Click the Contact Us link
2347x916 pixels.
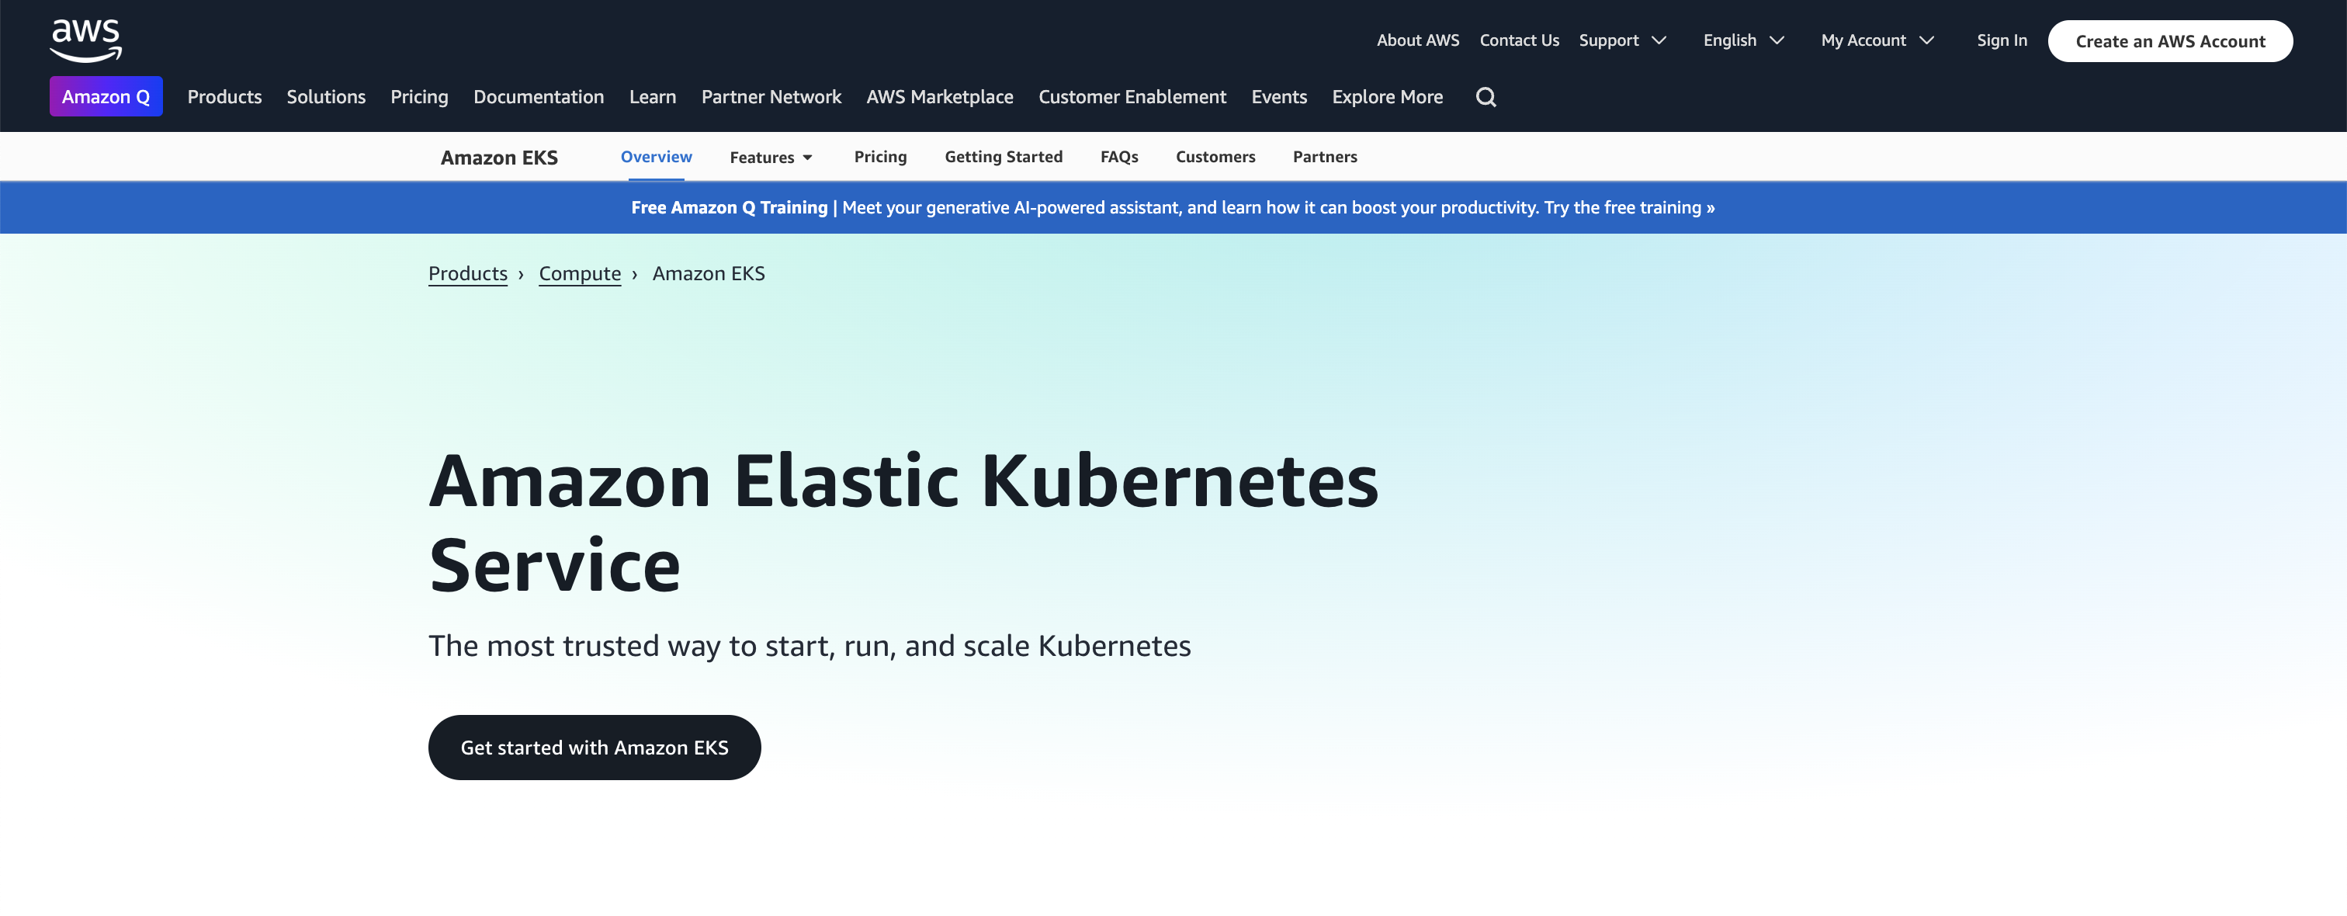click(x=1519, y=40)
